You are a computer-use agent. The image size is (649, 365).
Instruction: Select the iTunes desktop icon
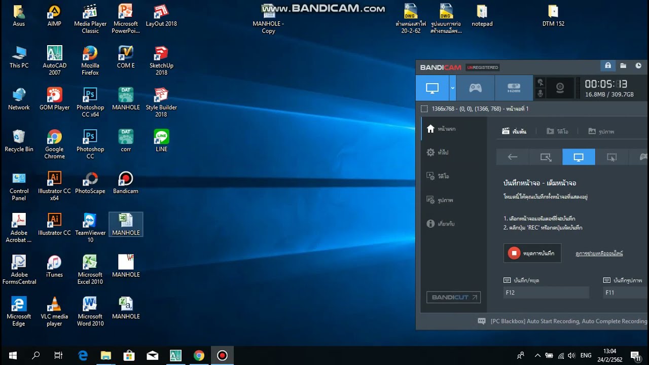[54, 267]
